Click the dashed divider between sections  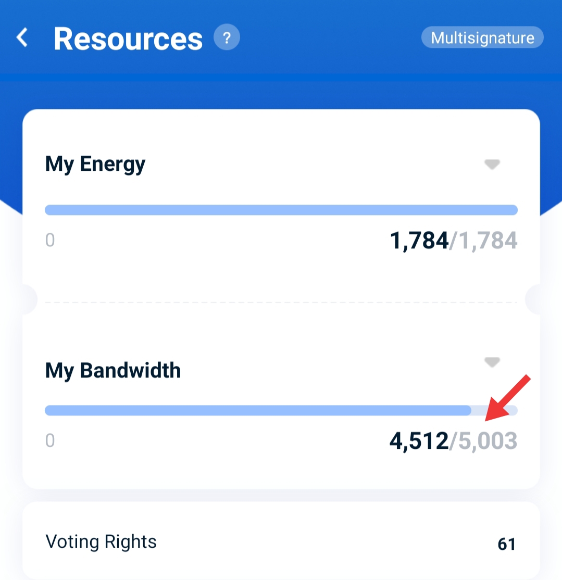[x=281, y=302]
